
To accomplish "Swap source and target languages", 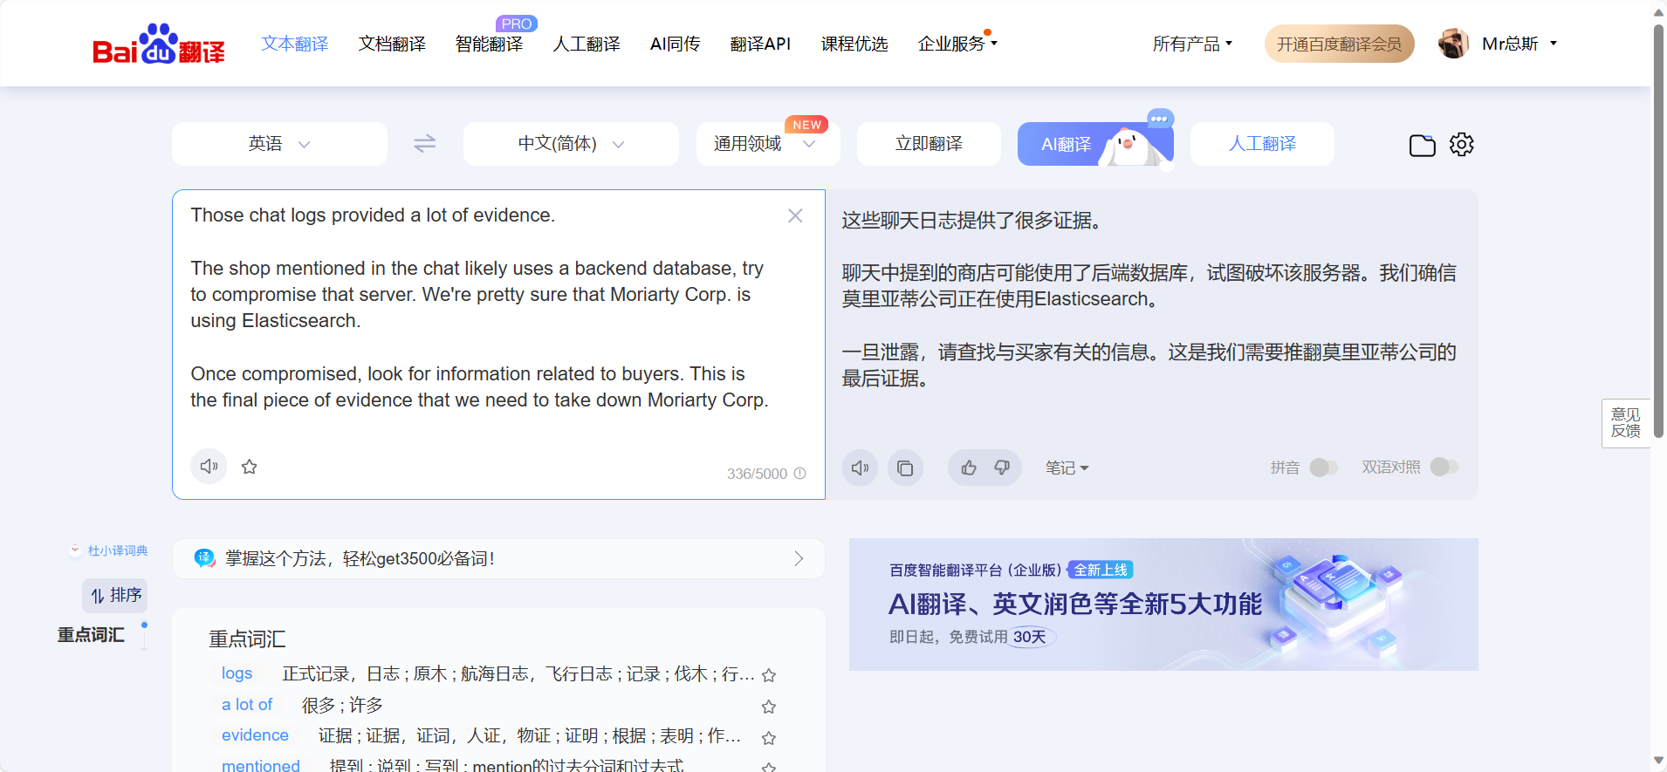I will click(x=425, y=144).
